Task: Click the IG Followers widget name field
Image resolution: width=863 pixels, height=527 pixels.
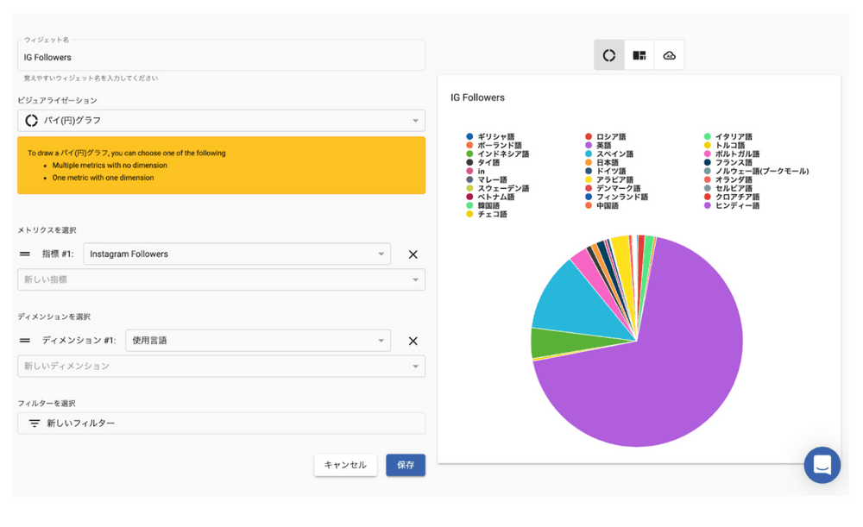Action: (x=221, y=57)
